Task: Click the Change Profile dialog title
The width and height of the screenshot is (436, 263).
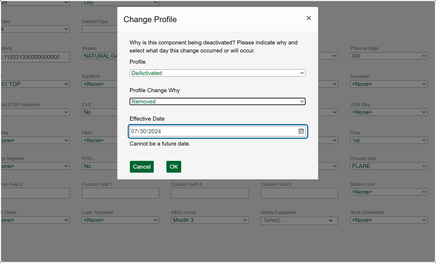Action: coord(150,19)
